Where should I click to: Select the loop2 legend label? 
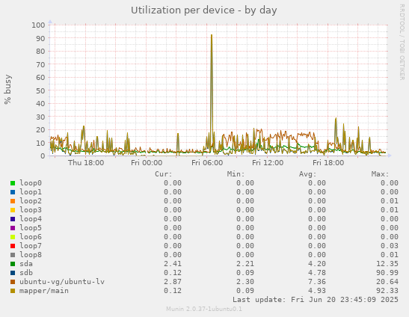[31, 201]
